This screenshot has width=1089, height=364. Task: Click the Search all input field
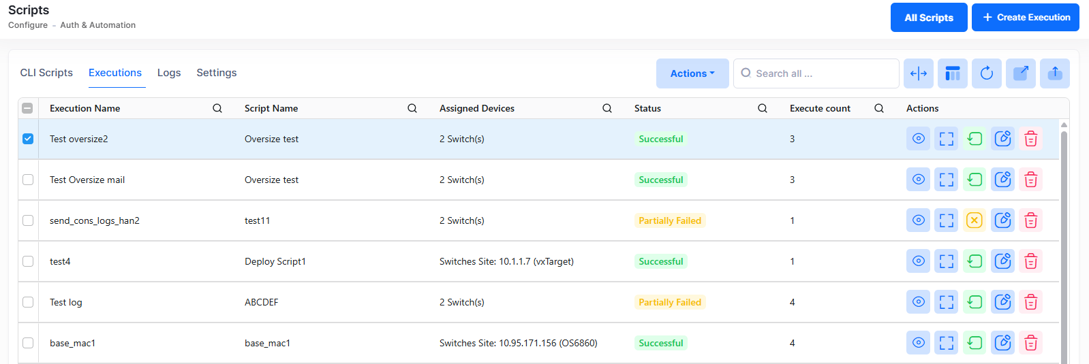pyautogui.click(x=816, y=73)
